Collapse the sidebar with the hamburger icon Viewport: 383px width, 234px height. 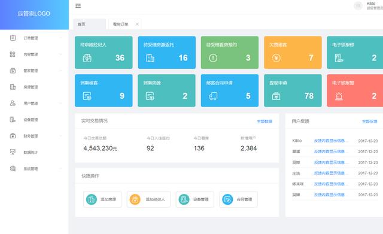(x=78, y=5)
